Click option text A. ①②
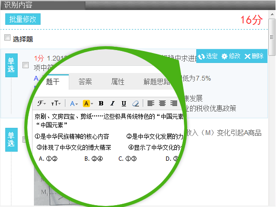This screenshot has width=276, height=207. (48, 159)
